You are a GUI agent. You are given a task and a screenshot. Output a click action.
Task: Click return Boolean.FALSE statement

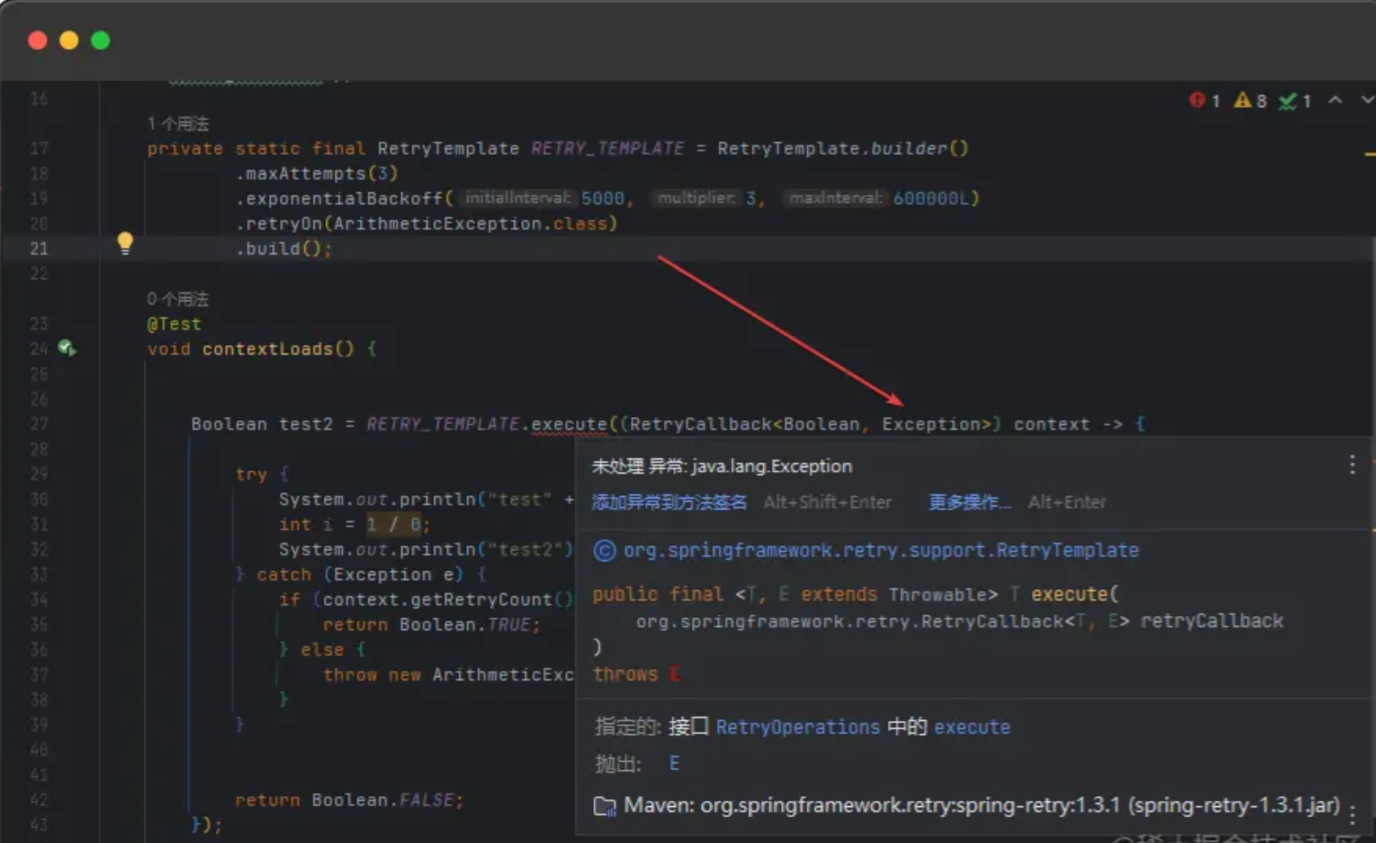click(x=349, y=800)
